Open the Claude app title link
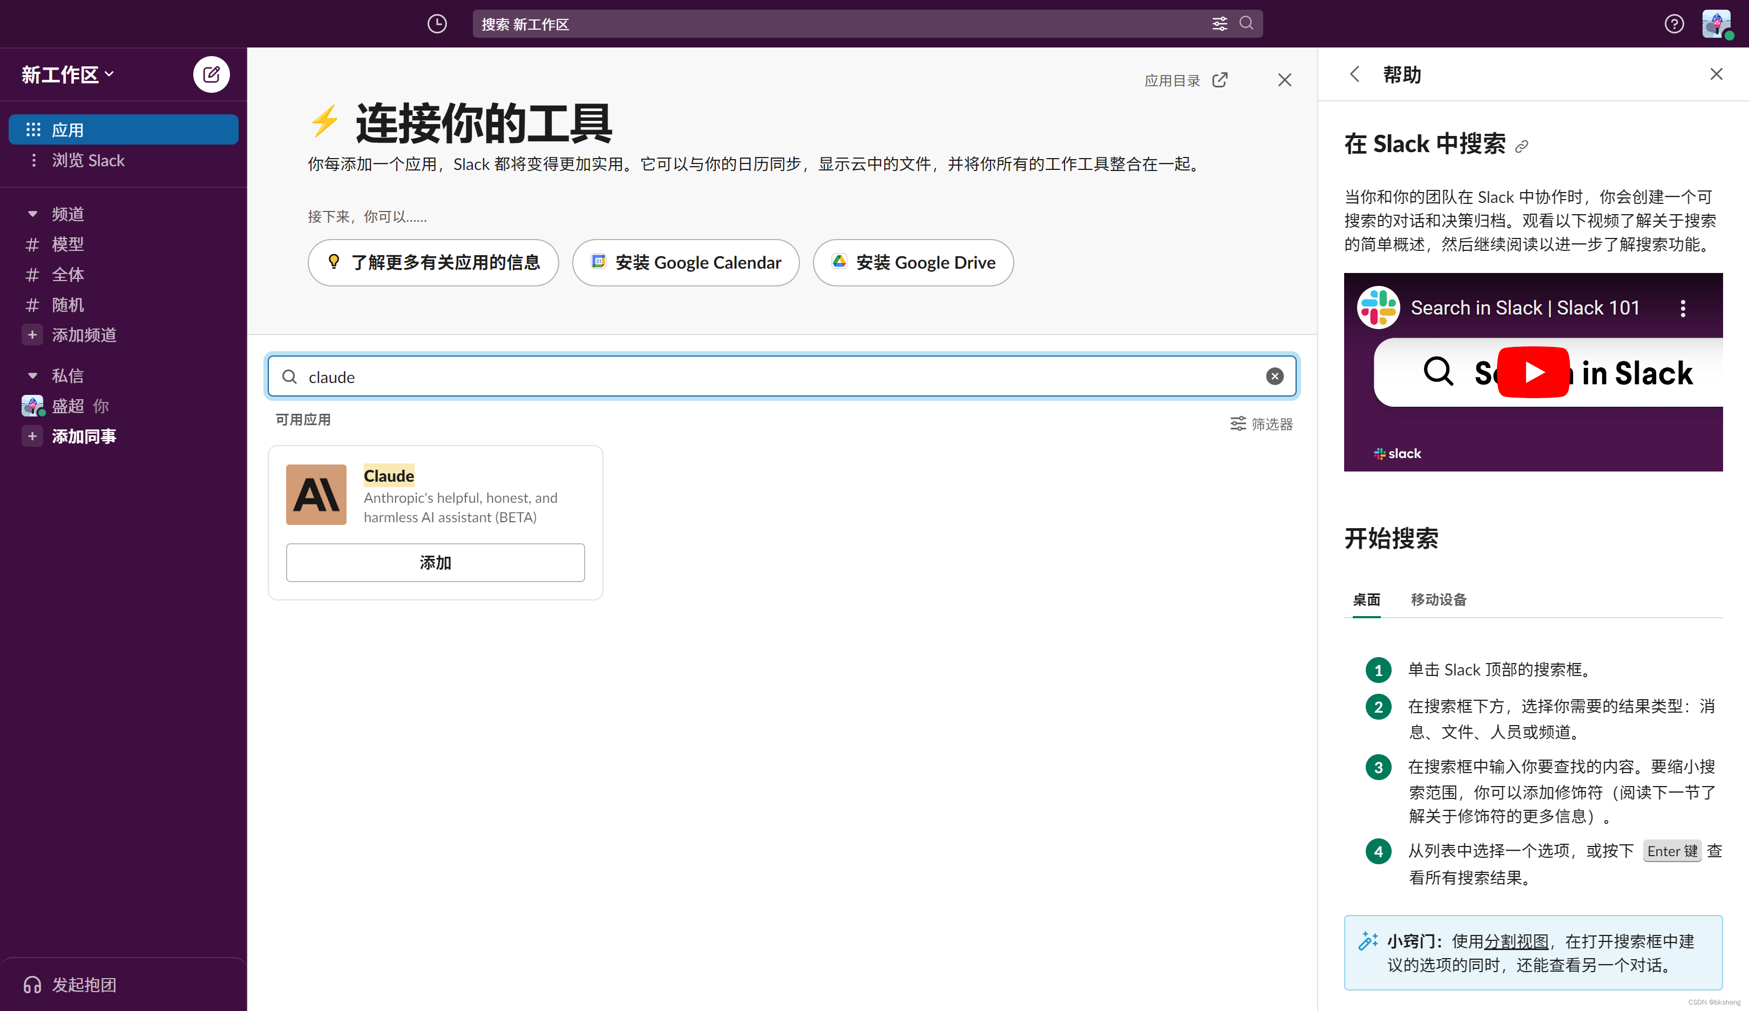This screenshot has height=1011, width=1749. (389, 476)
